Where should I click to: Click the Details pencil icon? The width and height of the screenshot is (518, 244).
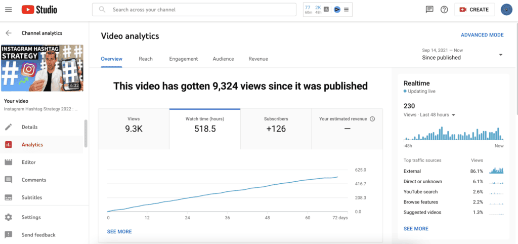(x=9, y=127)
